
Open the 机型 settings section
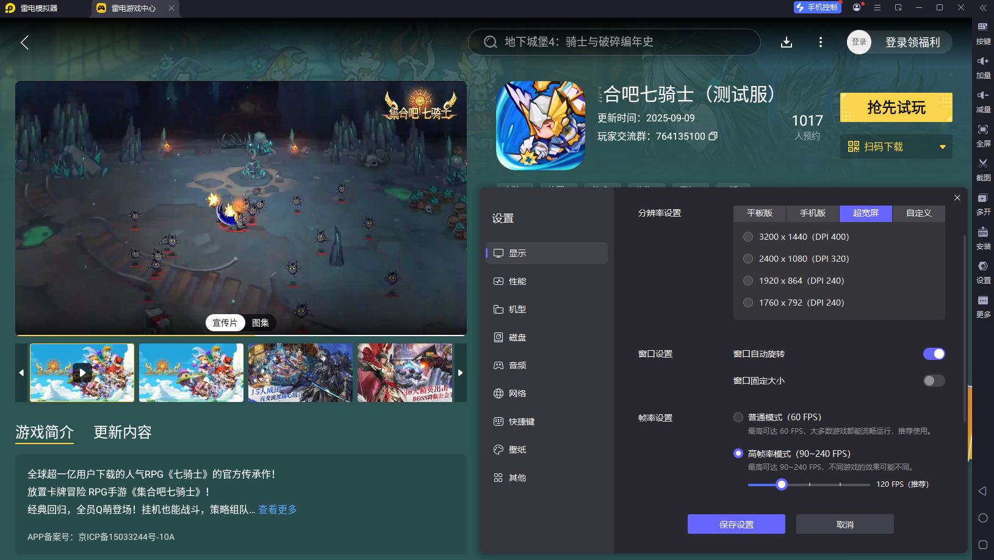click(x=547, y=309)
